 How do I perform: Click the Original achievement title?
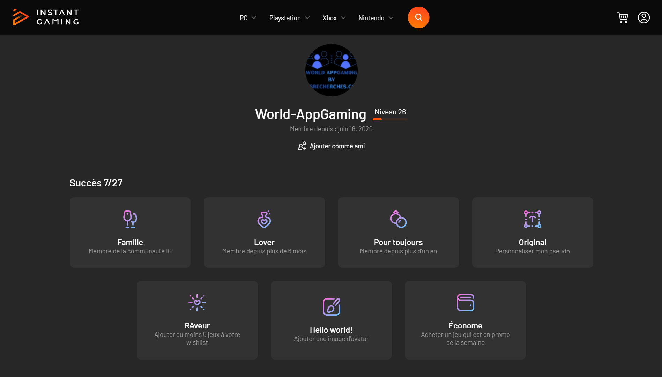pyautogui.click(x=533, y=242)
